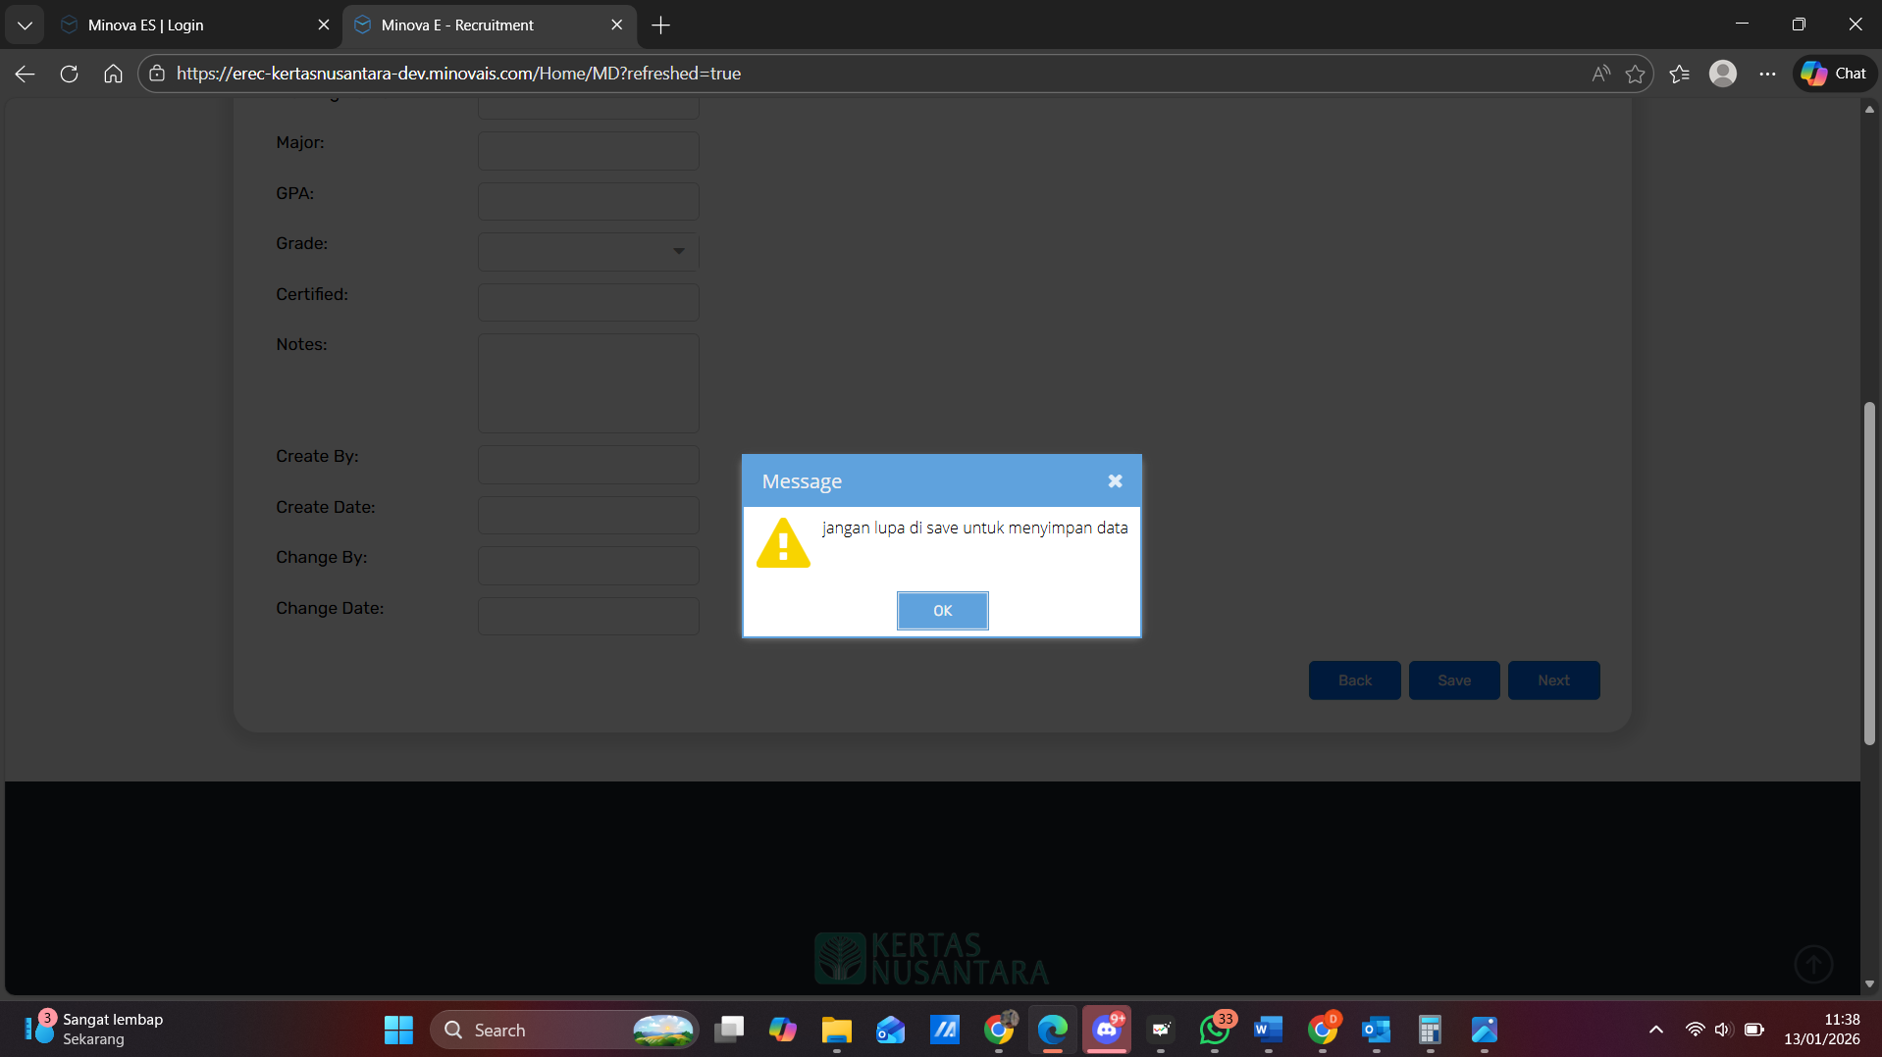This screenshot has height=1057, width=1882.
Task: Close the Message dialog with X
Action: click(x=1115, y=481)
